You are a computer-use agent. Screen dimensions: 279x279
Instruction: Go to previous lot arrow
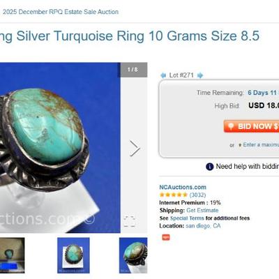[163, 75]
